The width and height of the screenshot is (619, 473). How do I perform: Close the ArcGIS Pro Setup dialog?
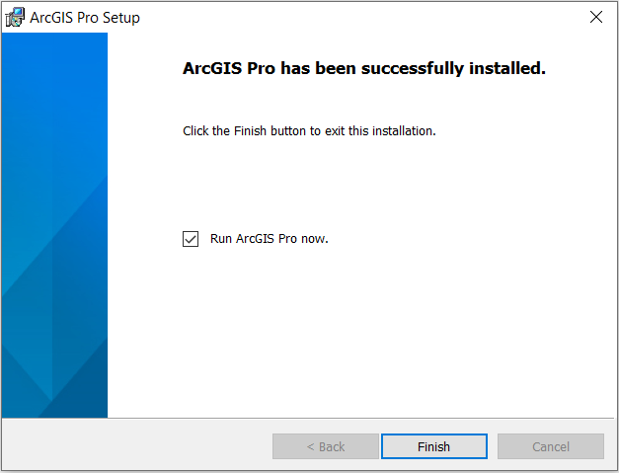595,17
